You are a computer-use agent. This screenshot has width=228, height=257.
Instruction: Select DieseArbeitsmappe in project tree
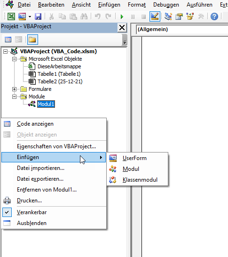tap(59, 66)
